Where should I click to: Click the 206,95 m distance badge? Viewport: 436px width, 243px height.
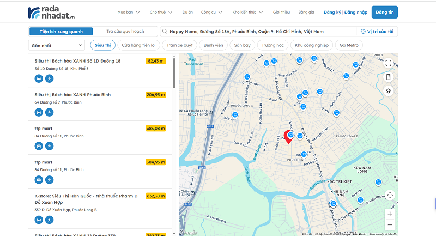(x=156, y=95)
